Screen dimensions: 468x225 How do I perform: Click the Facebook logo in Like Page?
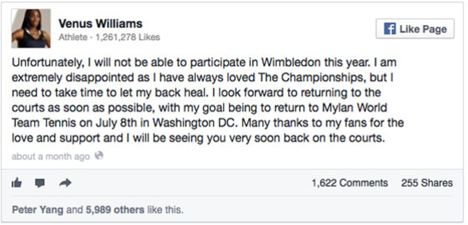(x=390, y=29)
